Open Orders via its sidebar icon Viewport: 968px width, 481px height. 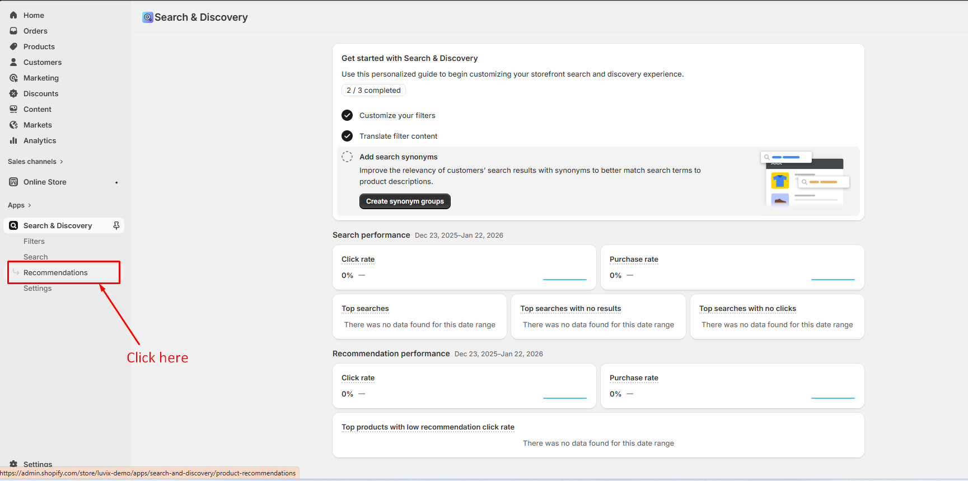click(13, 31)
